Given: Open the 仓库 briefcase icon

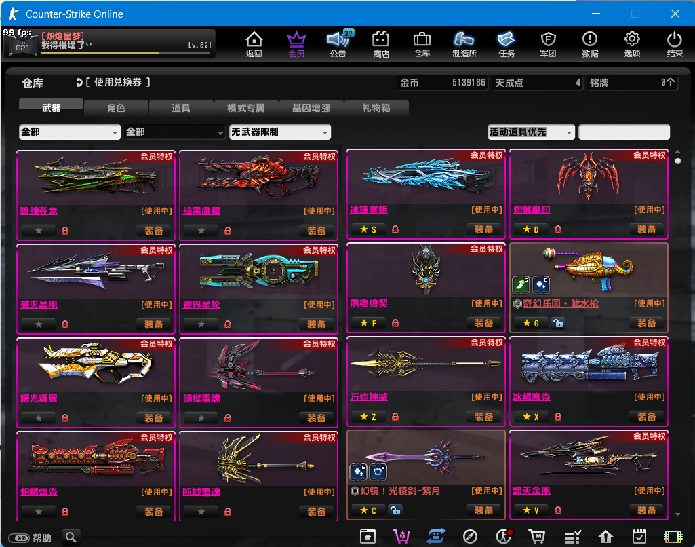Looking at the screenshot, I should point(422,43).
